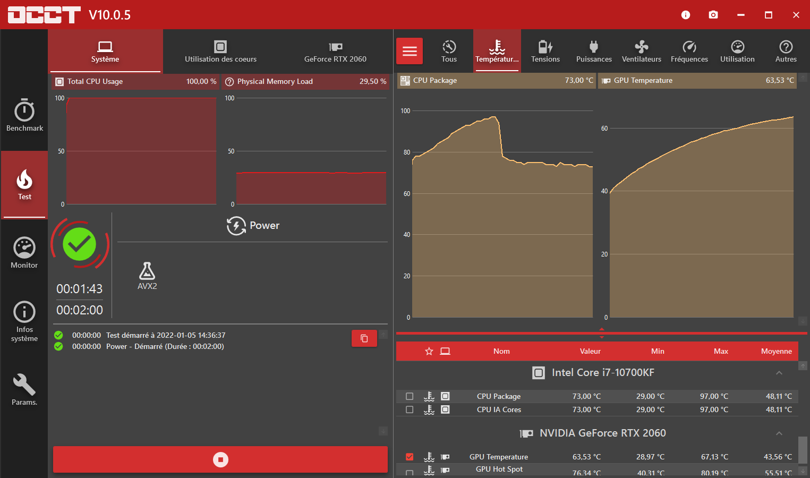This screenshot has height=478, width=810.
Task: Click the thermometer icon in CPU IA Cores row
Action: click(429, 409)
